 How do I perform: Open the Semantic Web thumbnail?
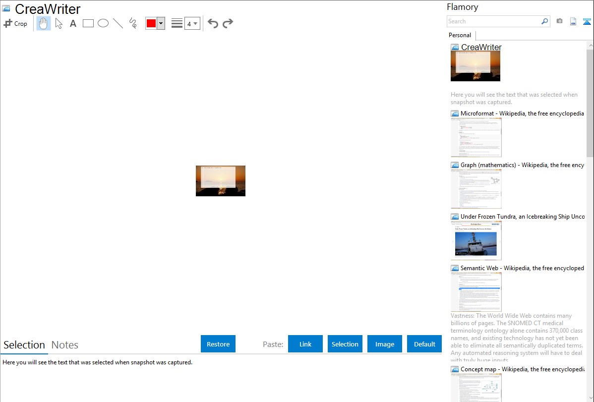tap(476, 292)
